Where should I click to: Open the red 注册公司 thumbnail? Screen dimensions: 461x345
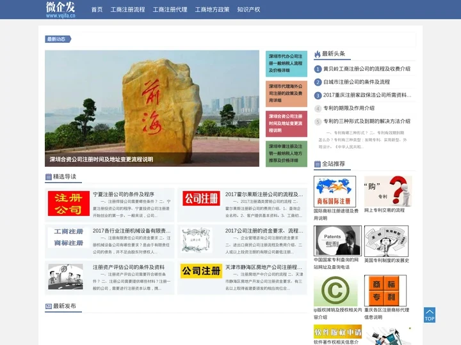pos(69,203)
